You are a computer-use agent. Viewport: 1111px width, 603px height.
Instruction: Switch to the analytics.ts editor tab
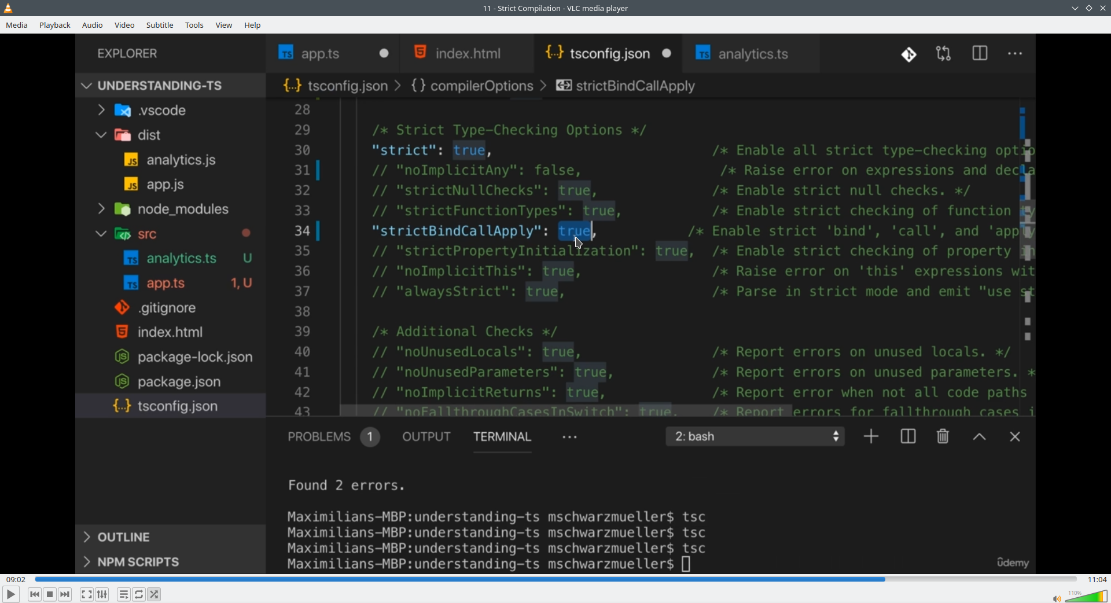pyautogui.click(x=751, y=54)
